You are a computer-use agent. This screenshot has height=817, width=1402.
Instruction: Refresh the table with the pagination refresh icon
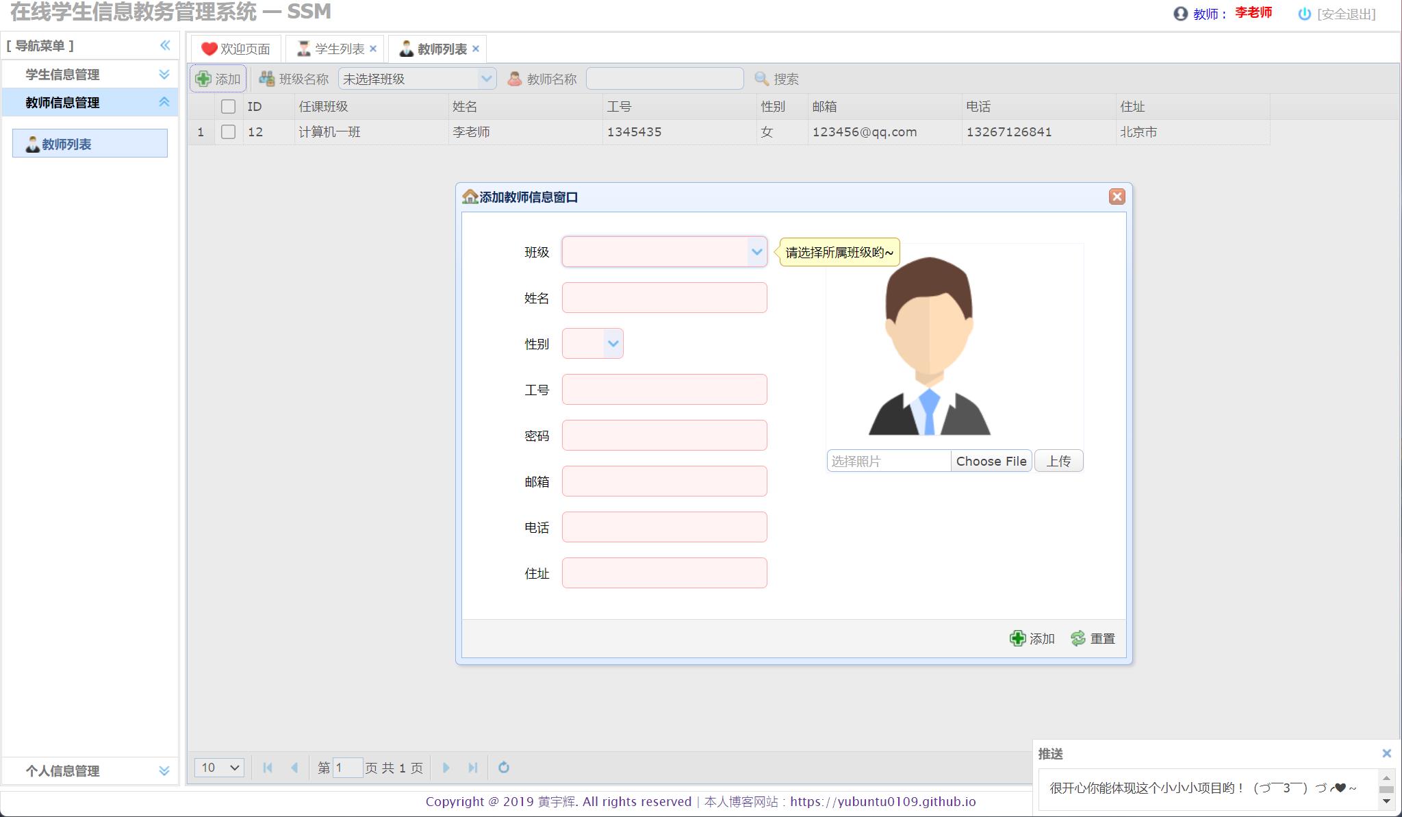pyautogui.click(x=504, y=768)
